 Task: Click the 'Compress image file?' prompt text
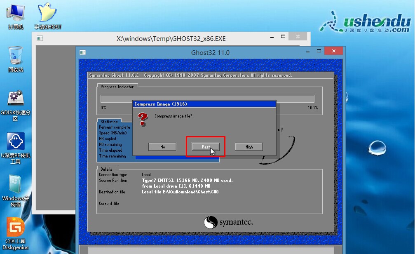(174, 116)
